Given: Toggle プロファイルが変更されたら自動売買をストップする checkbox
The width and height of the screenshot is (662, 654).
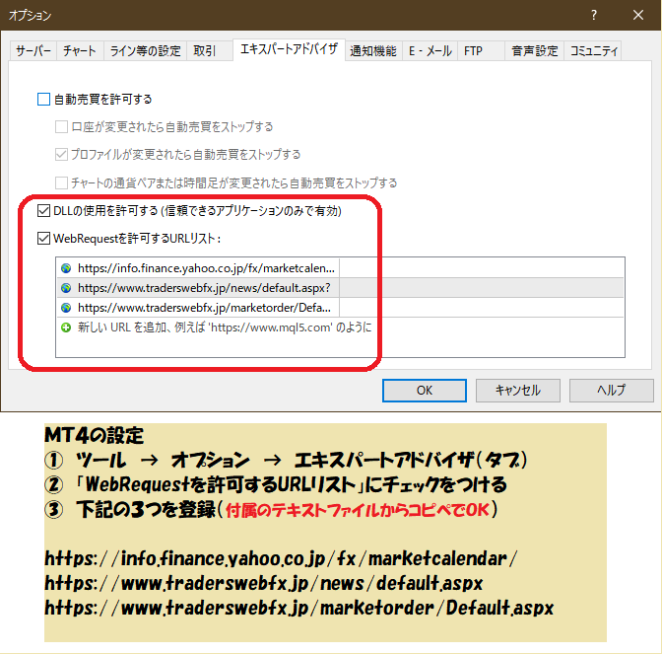Looking at the screenshot, I should pos(62,154).
